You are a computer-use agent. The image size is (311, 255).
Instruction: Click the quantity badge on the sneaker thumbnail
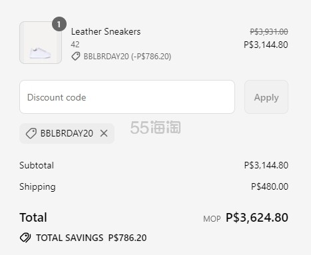[59, 24]
